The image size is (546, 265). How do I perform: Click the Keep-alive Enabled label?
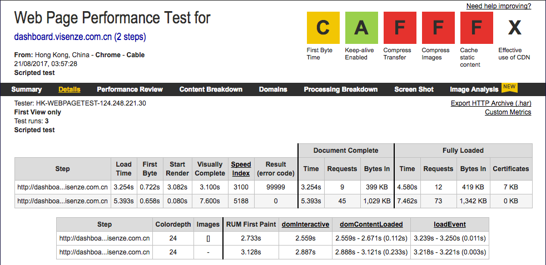(x=360, y=54)
